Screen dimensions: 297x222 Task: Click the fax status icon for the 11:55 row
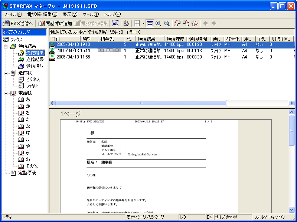(52, 57)
